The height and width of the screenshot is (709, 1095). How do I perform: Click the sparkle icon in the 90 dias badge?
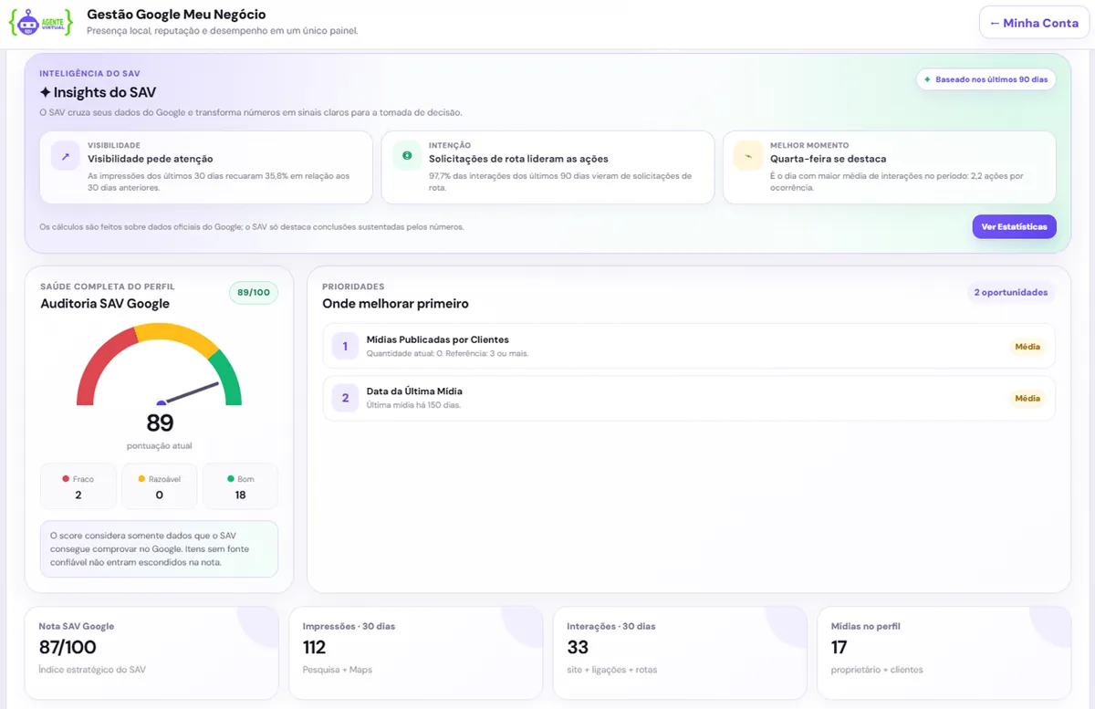pyautogui.click(x=927, y=79)
